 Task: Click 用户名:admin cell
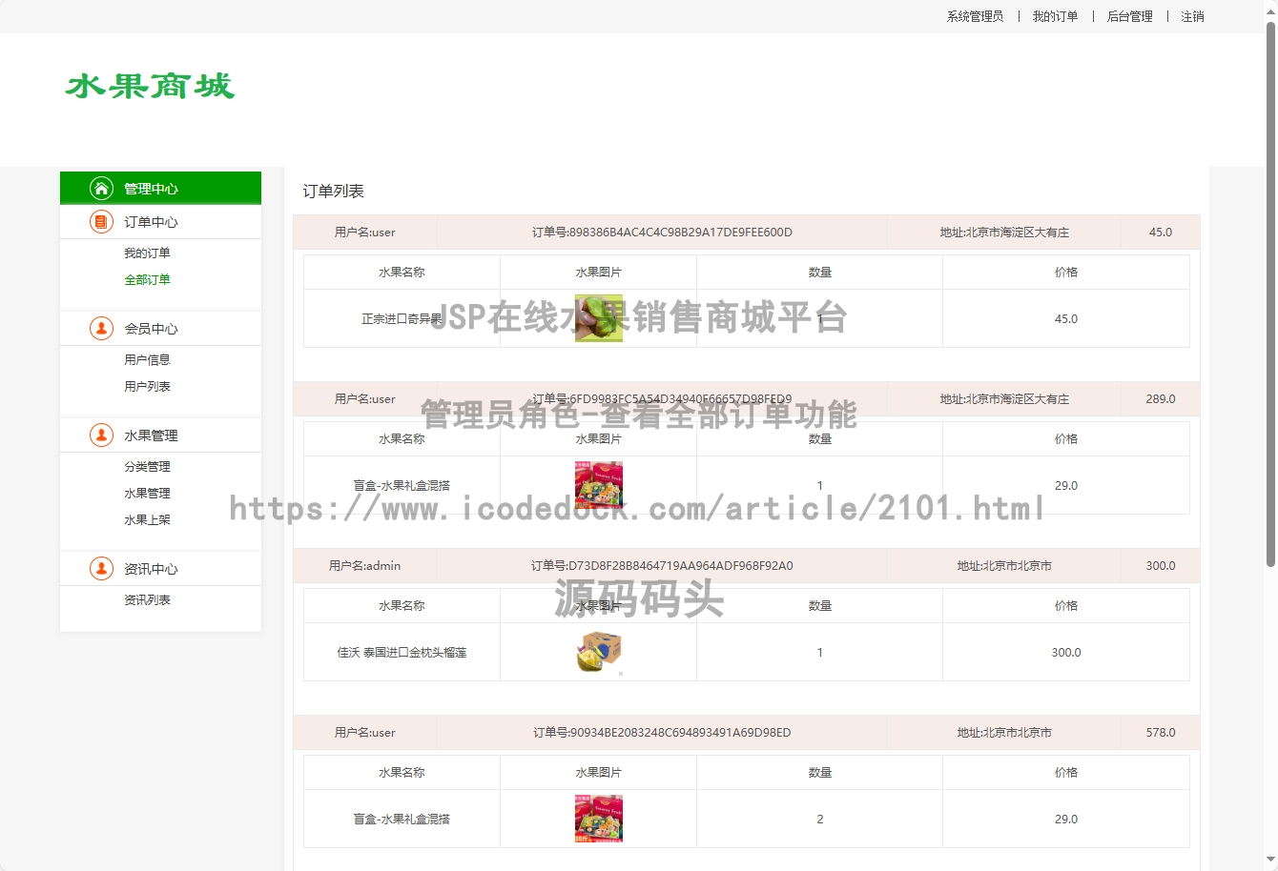tap(364, 565)
